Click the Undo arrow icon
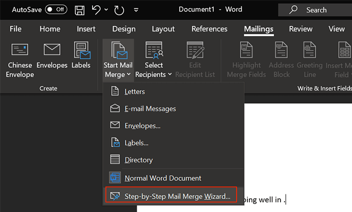This screenshot has width=352, height=212. (95, 10)
